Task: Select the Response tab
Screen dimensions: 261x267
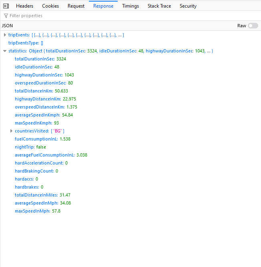Action: tap(103, 6)
